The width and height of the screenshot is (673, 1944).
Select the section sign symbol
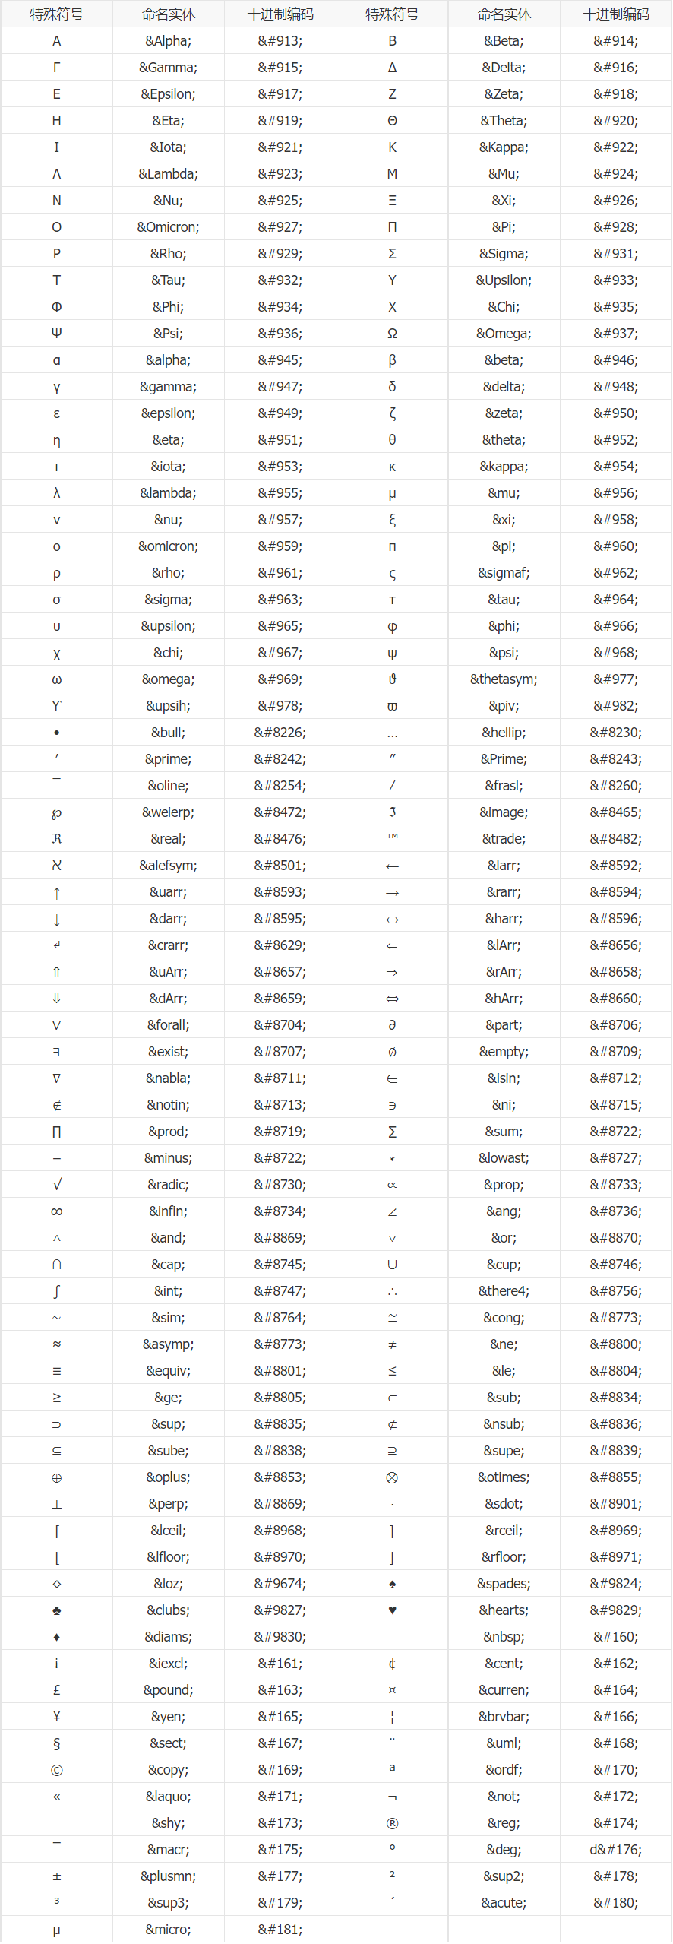tap(56, 1743)
